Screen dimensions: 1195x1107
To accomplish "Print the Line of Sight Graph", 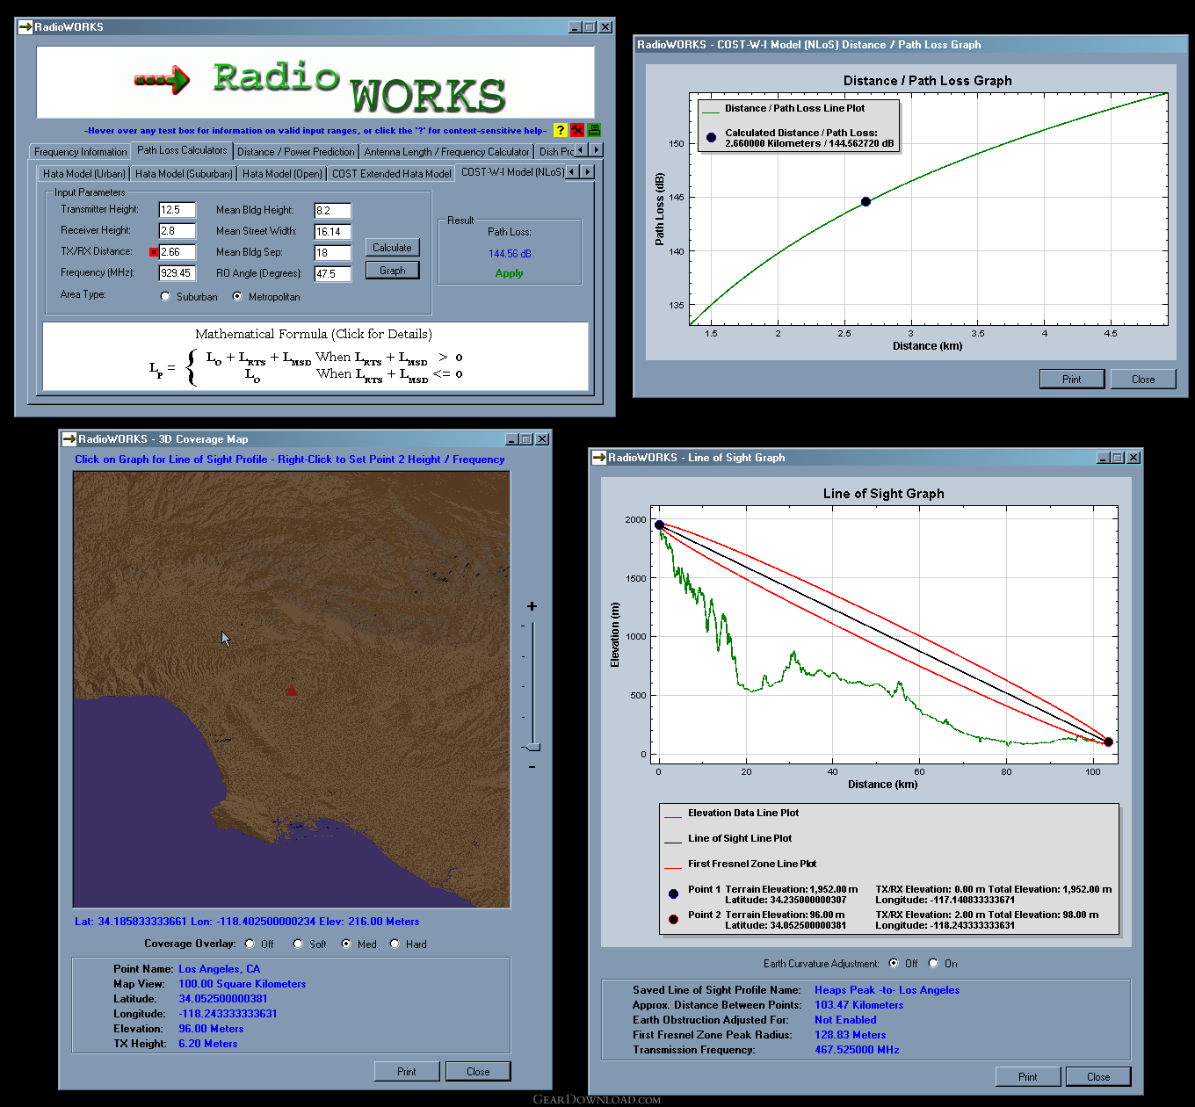I will click(x=1027, y=1077).
